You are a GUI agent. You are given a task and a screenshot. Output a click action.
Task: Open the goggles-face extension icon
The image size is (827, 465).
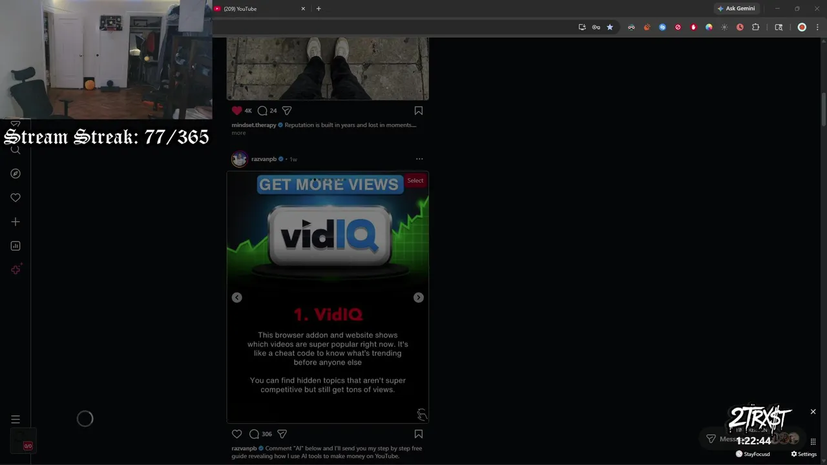pos(631,27)
